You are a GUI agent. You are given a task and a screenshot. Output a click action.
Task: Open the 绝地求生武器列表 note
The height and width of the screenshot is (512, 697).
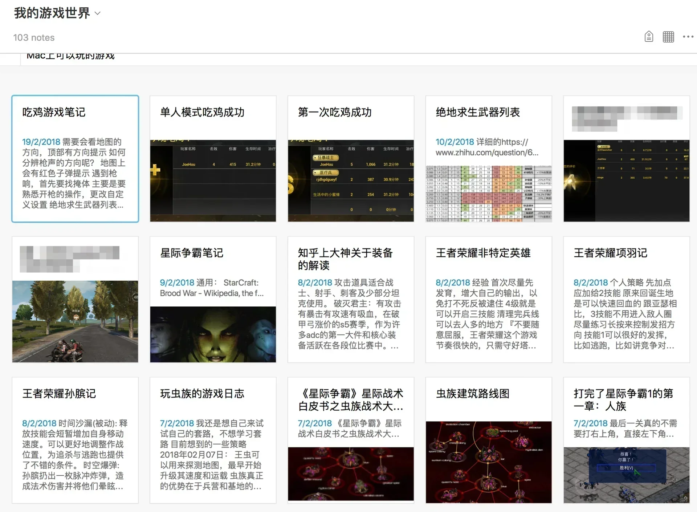(478, 113)
